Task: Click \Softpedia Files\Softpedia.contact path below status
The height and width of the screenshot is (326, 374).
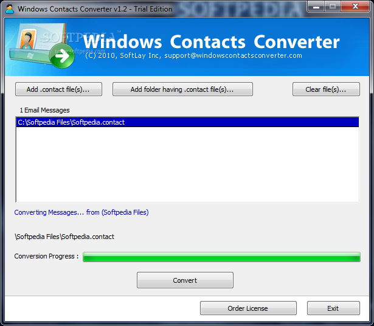Action: point(64,237)
